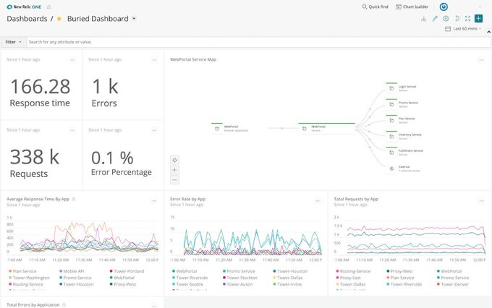The height and width of the screenshot is (308, 492).
Task: Click WebPortal color dot in Error Rate legend
Action: [x=174, y=271]
